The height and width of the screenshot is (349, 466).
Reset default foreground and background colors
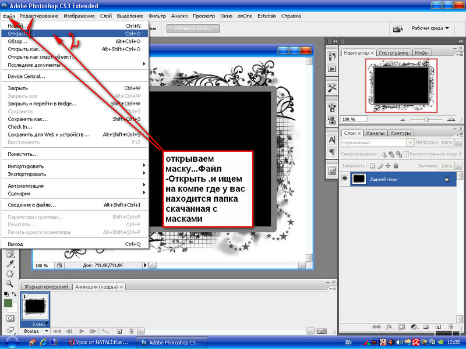point(6,294)
